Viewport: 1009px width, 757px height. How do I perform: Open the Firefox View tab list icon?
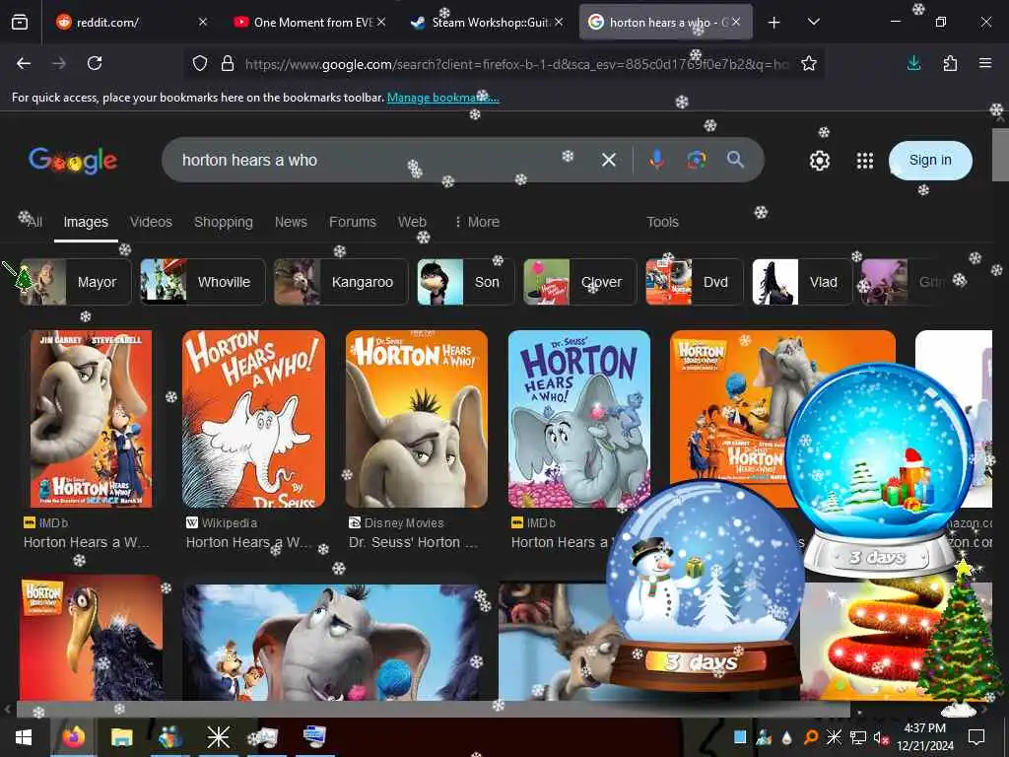(x=20, y=23)
